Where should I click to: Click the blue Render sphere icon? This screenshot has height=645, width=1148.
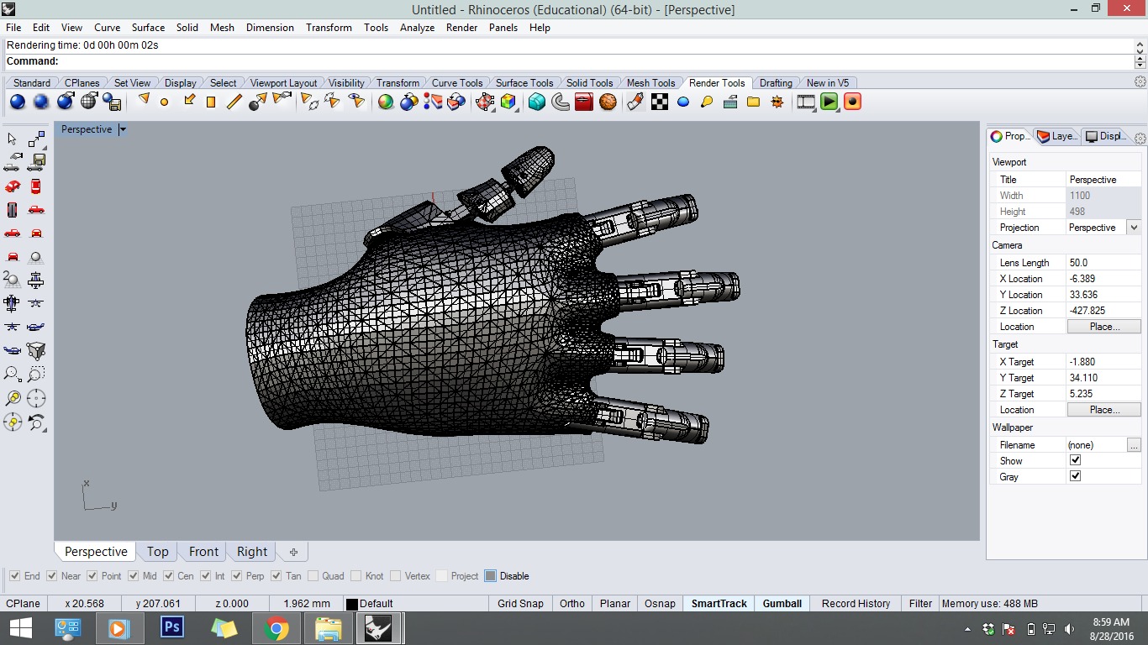[18, 102]
